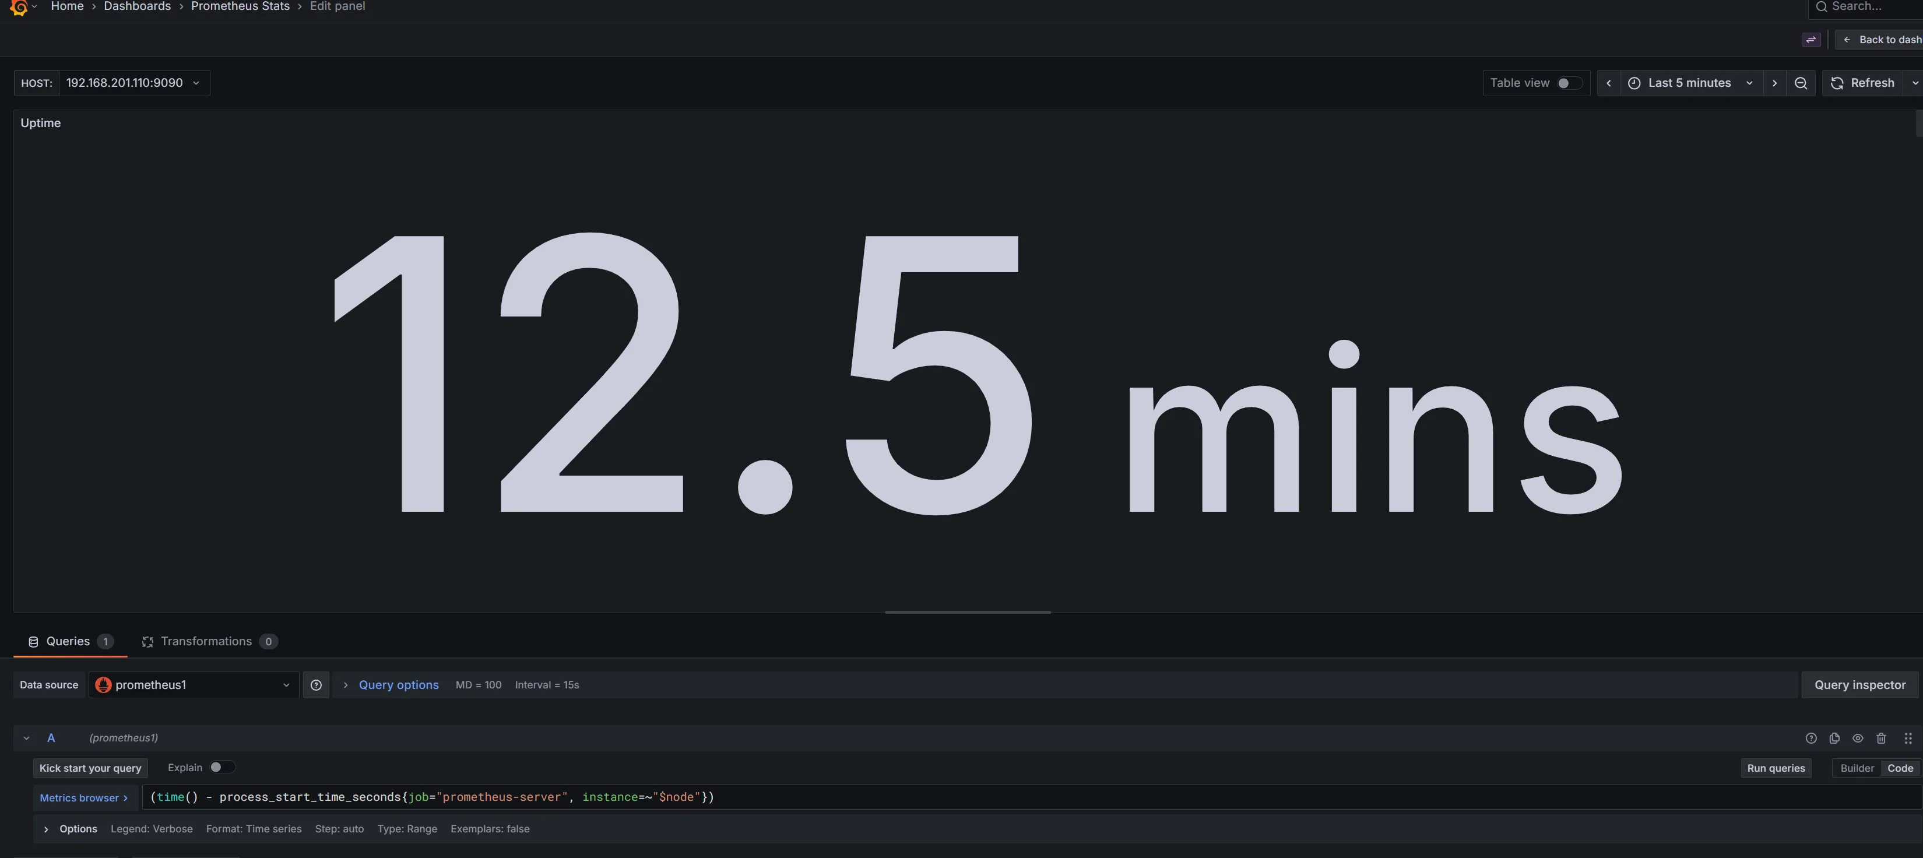Open the HOST variable dropdown
Image resolution: width=1923 pixels, height=858 pixels.
(x=133, y=83)
